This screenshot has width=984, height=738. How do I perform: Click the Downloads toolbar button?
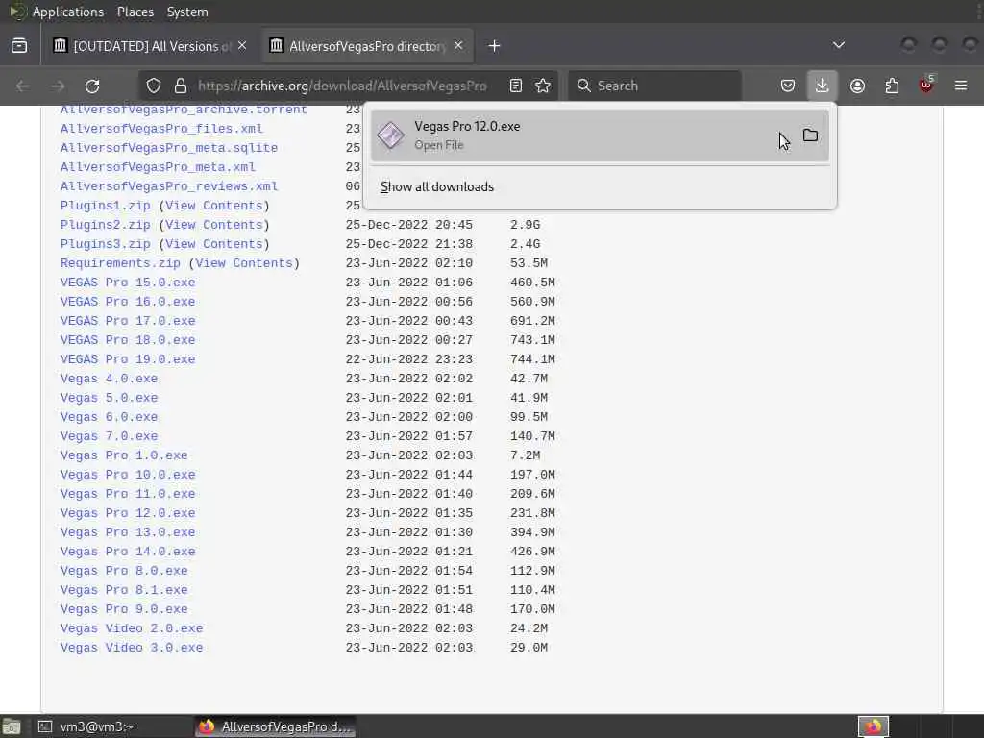823,86
